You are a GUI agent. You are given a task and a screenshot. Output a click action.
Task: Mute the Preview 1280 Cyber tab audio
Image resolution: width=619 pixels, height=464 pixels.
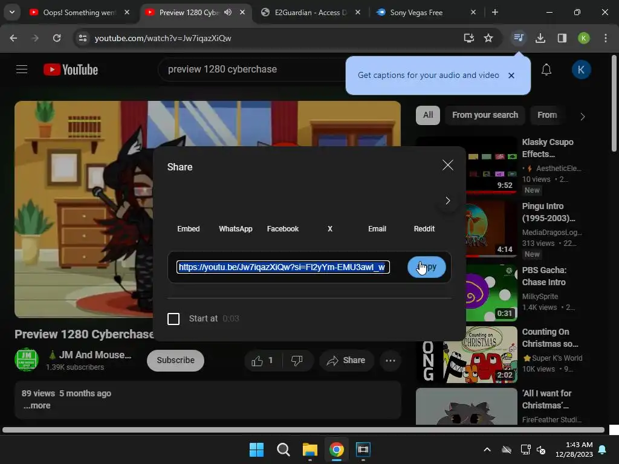(228, 12)
